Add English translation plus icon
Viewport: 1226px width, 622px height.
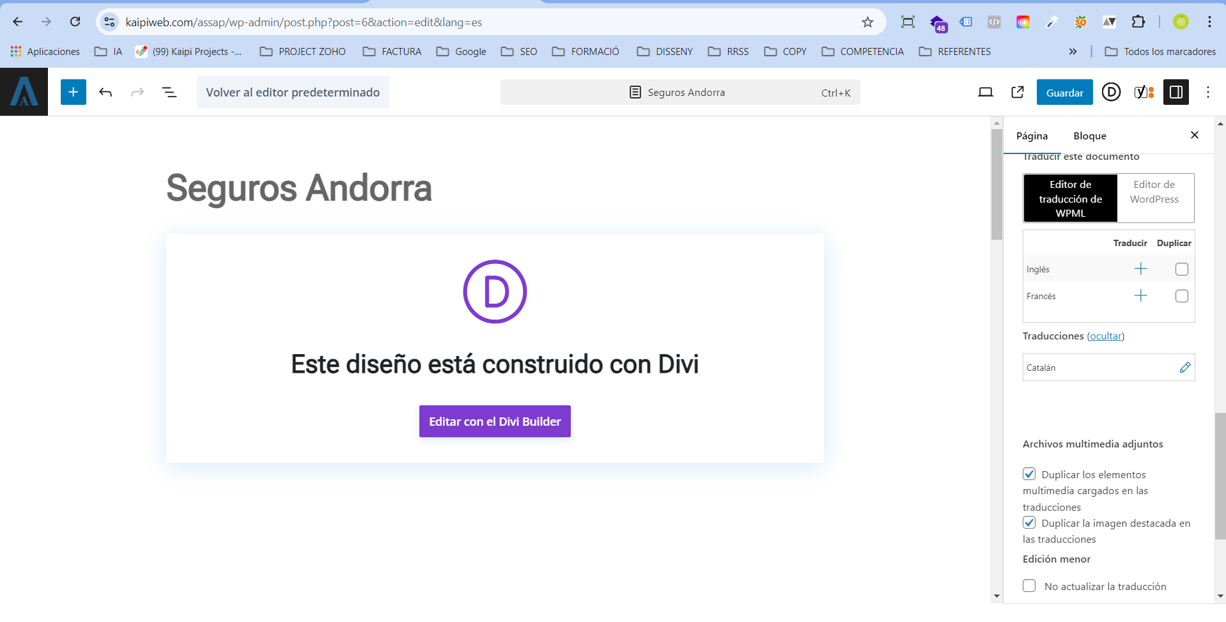point(1140,269)
